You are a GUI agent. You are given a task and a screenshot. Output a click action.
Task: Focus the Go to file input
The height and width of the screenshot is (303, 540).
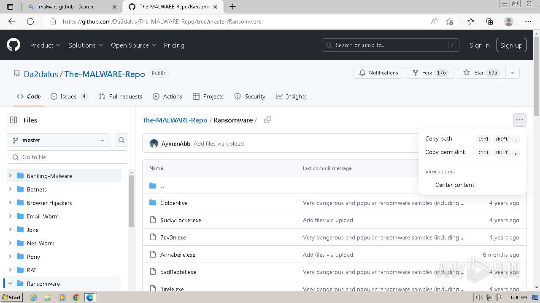point(67,157)
